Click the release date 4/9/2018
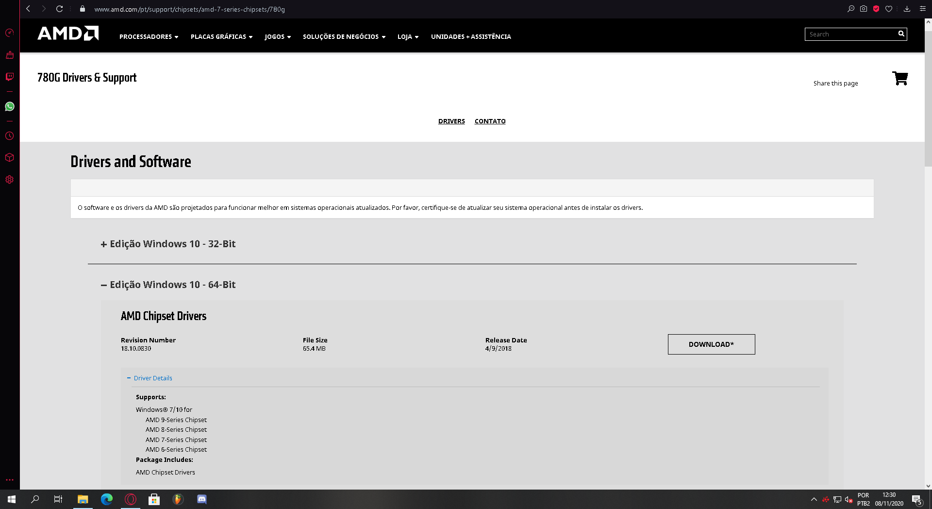 click(498, 348)
